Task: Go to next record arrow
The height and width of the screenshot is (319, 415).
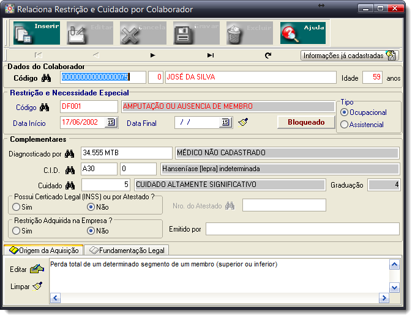Action: [152, 55]
